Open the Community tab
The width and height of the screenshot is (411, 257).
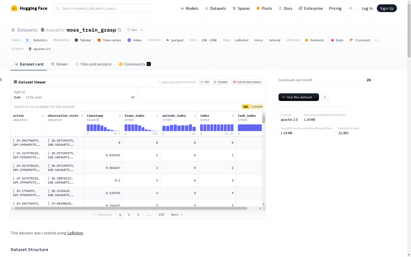(x=135, y=64)
